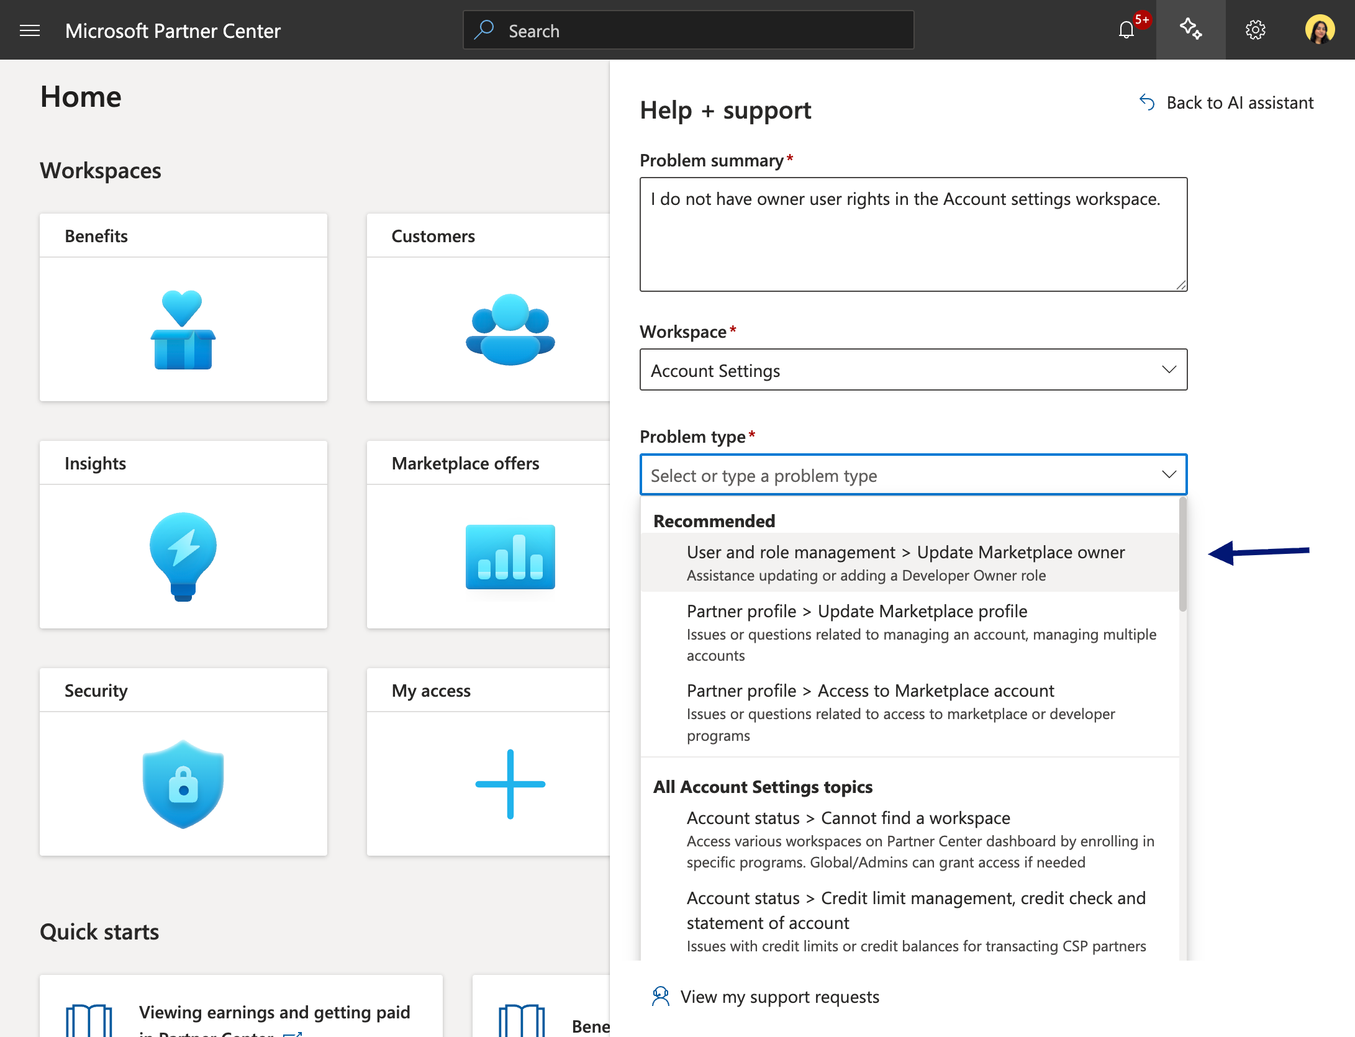Open the Insights lightbulb workspace icon
Viewport: 1355px width, 1037px height.
click(183, 556)
